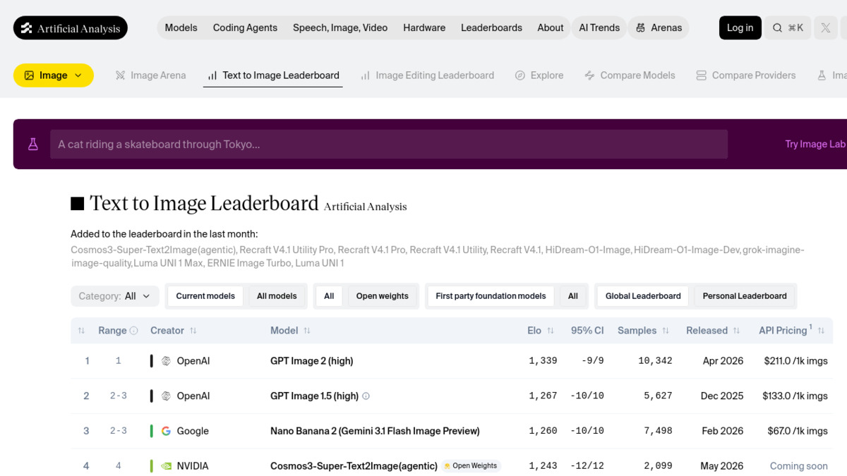847x476 pixels.
Task: Open Nano Banana 2 model link
Action: click(x=375, y=431)
